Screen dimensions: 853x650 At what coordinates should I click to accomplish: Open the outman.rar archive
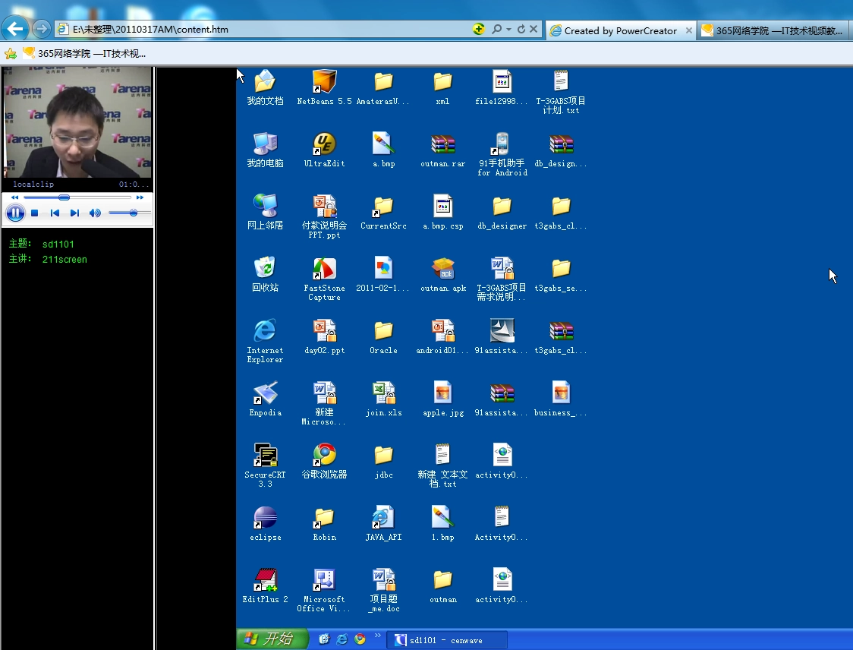[442, 144]
